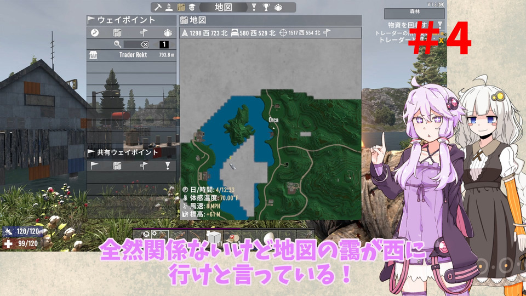Click the quick waypoint flag in the map header
Viewport: 526px width, 296px height.
click(x=327, y=32)
